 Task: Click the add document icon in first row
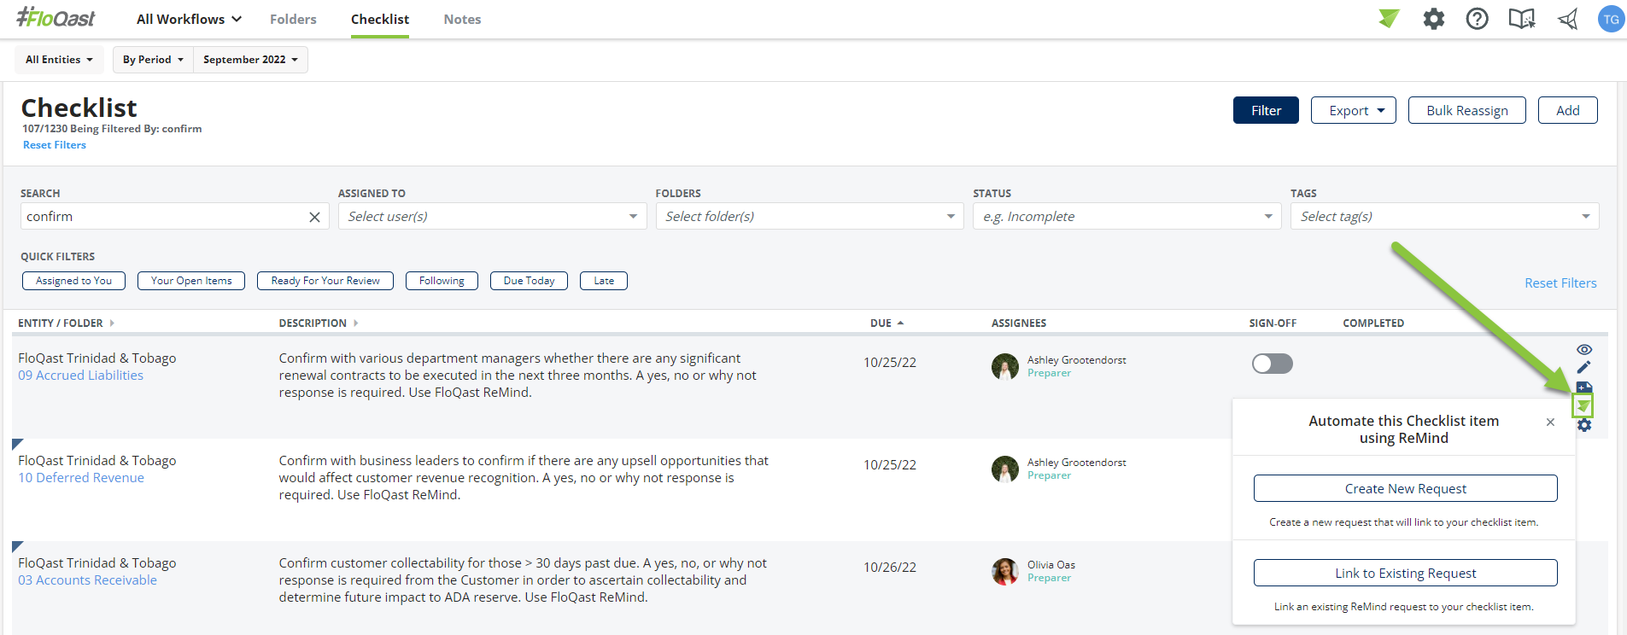[1584, 387]
